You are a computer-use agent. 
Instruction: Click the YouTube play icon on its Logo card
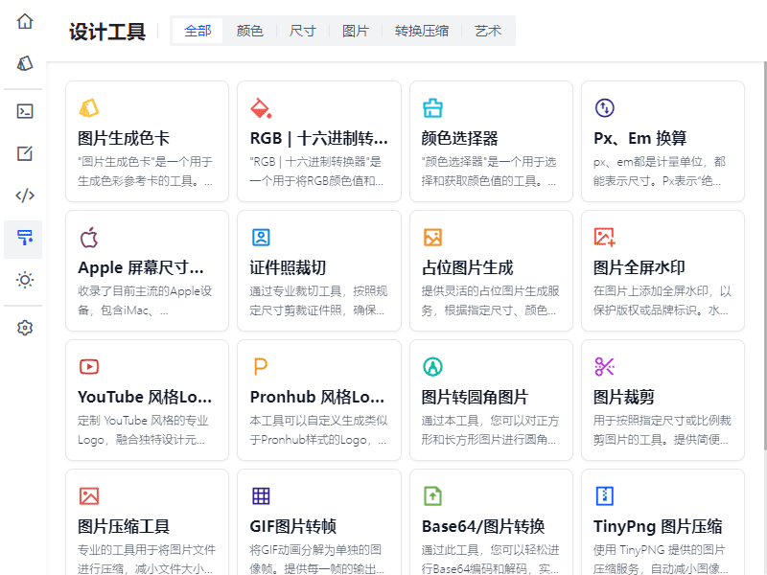(89, 365)
